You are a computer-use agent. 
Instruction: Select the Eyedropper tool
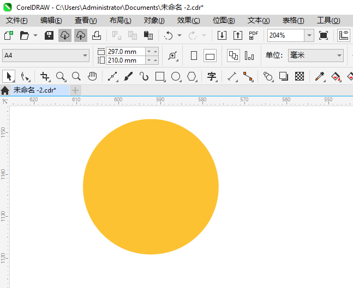pyautogui.click(x=320, y=76)
